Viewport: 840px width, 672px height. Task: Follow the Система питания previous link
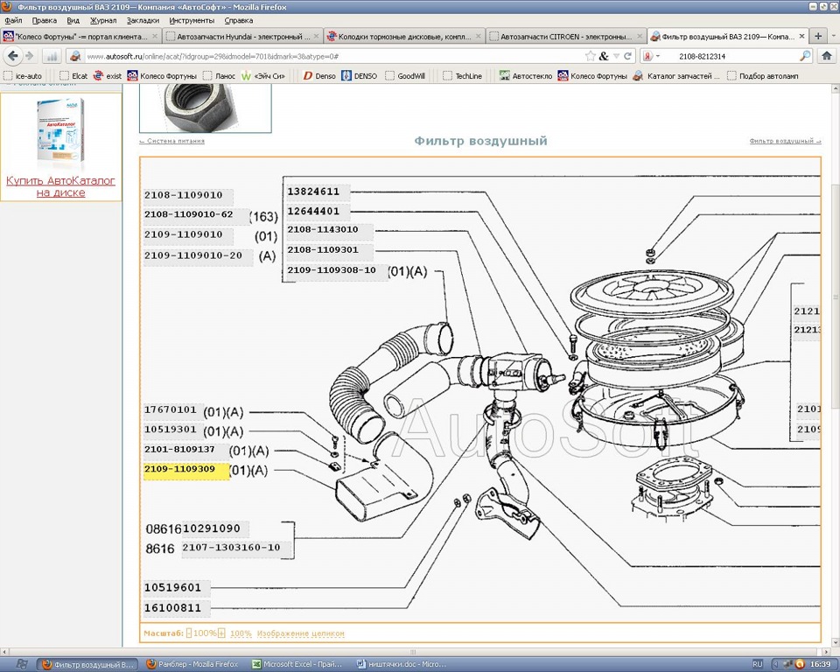point(172,141)
